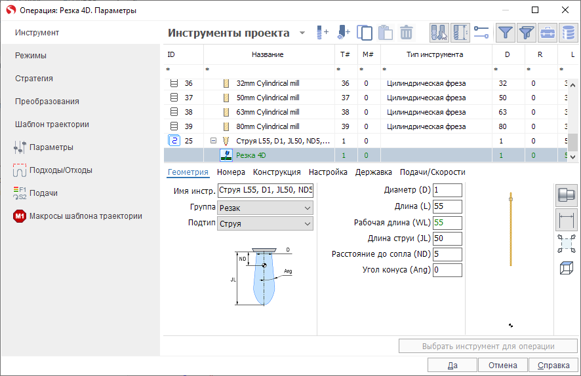Toggle the holder view icon in preview

pyautogui.click(x=567, y=195)
